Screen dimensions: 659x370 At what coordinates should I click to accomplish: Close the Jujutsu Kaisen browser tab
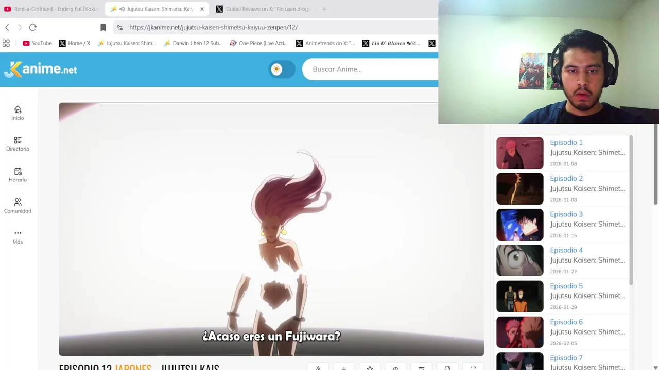click(202, 9)
